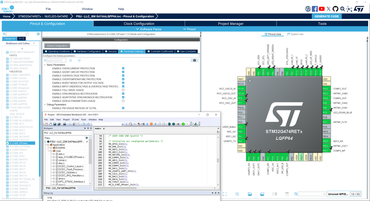Collapse the Basic Parameters section
This screenshot has width=370, height=201.
pos(45,65)
